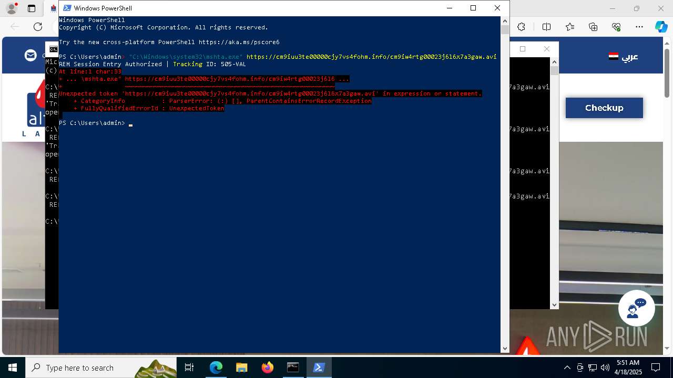Open Firefox from taskbar

point(267,367)
